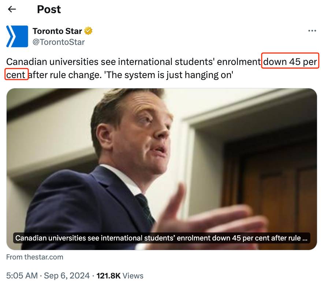View the 121.8K Views count
This screenshot has width=321, height=281.
(x=120, y=276)
